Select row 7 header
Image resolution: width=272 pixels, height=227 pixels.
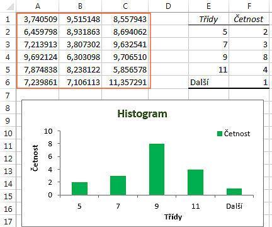8,95
